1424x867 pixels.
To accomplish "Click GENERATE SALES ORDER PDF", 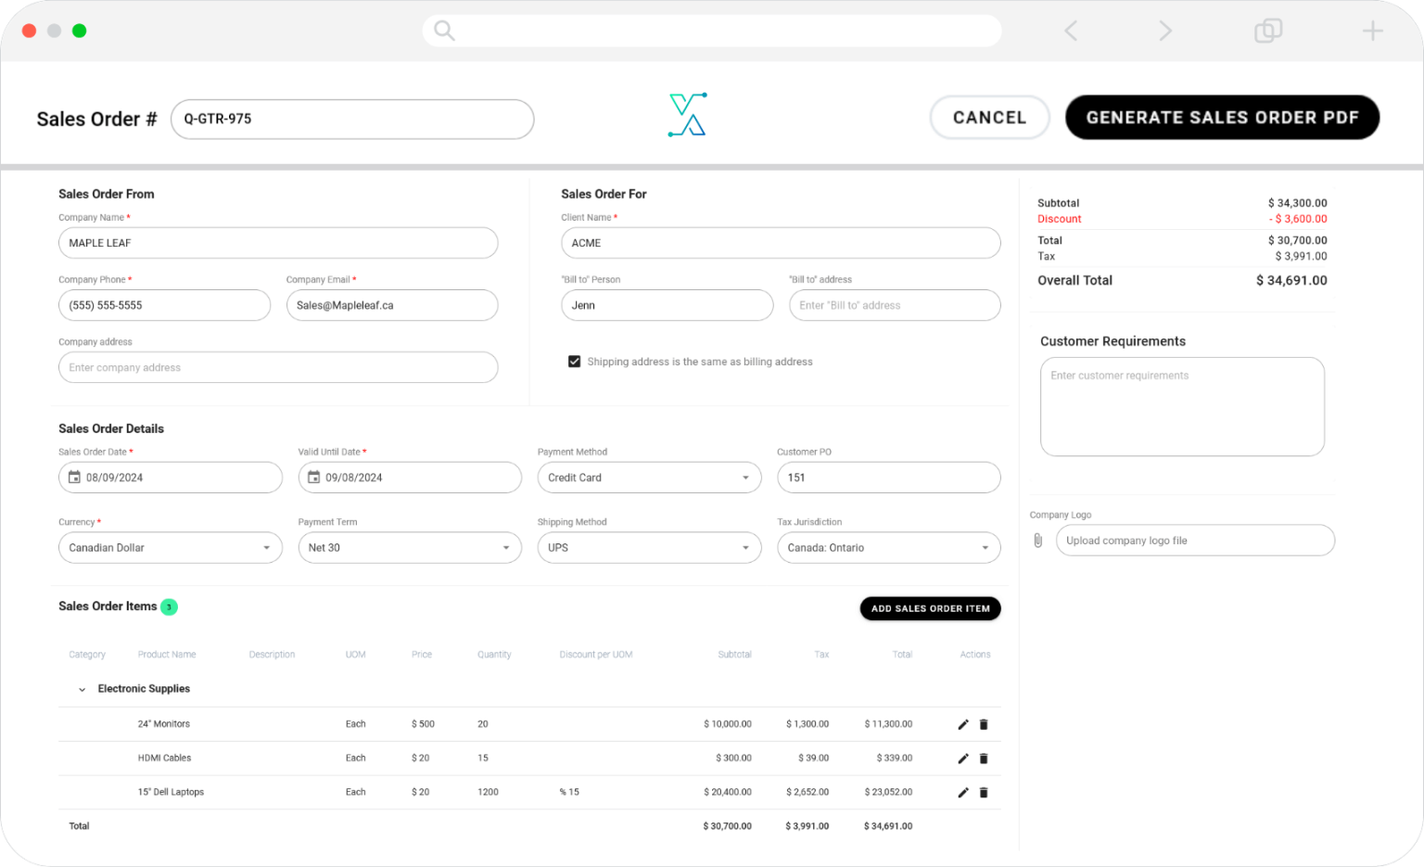I will point(1222,117).
